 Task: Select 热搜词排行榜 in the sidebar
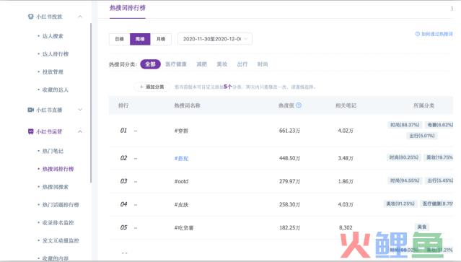(58, 169)
